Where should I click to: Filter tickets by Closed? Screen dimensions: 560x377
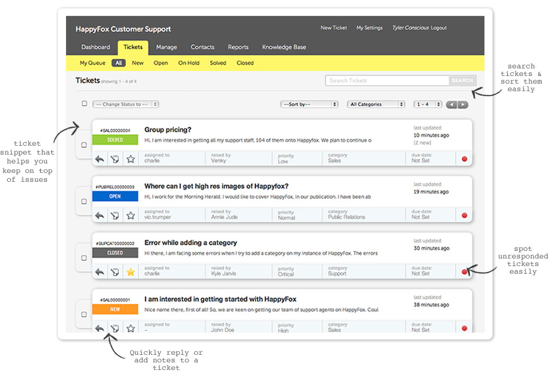tap(245, 63)
